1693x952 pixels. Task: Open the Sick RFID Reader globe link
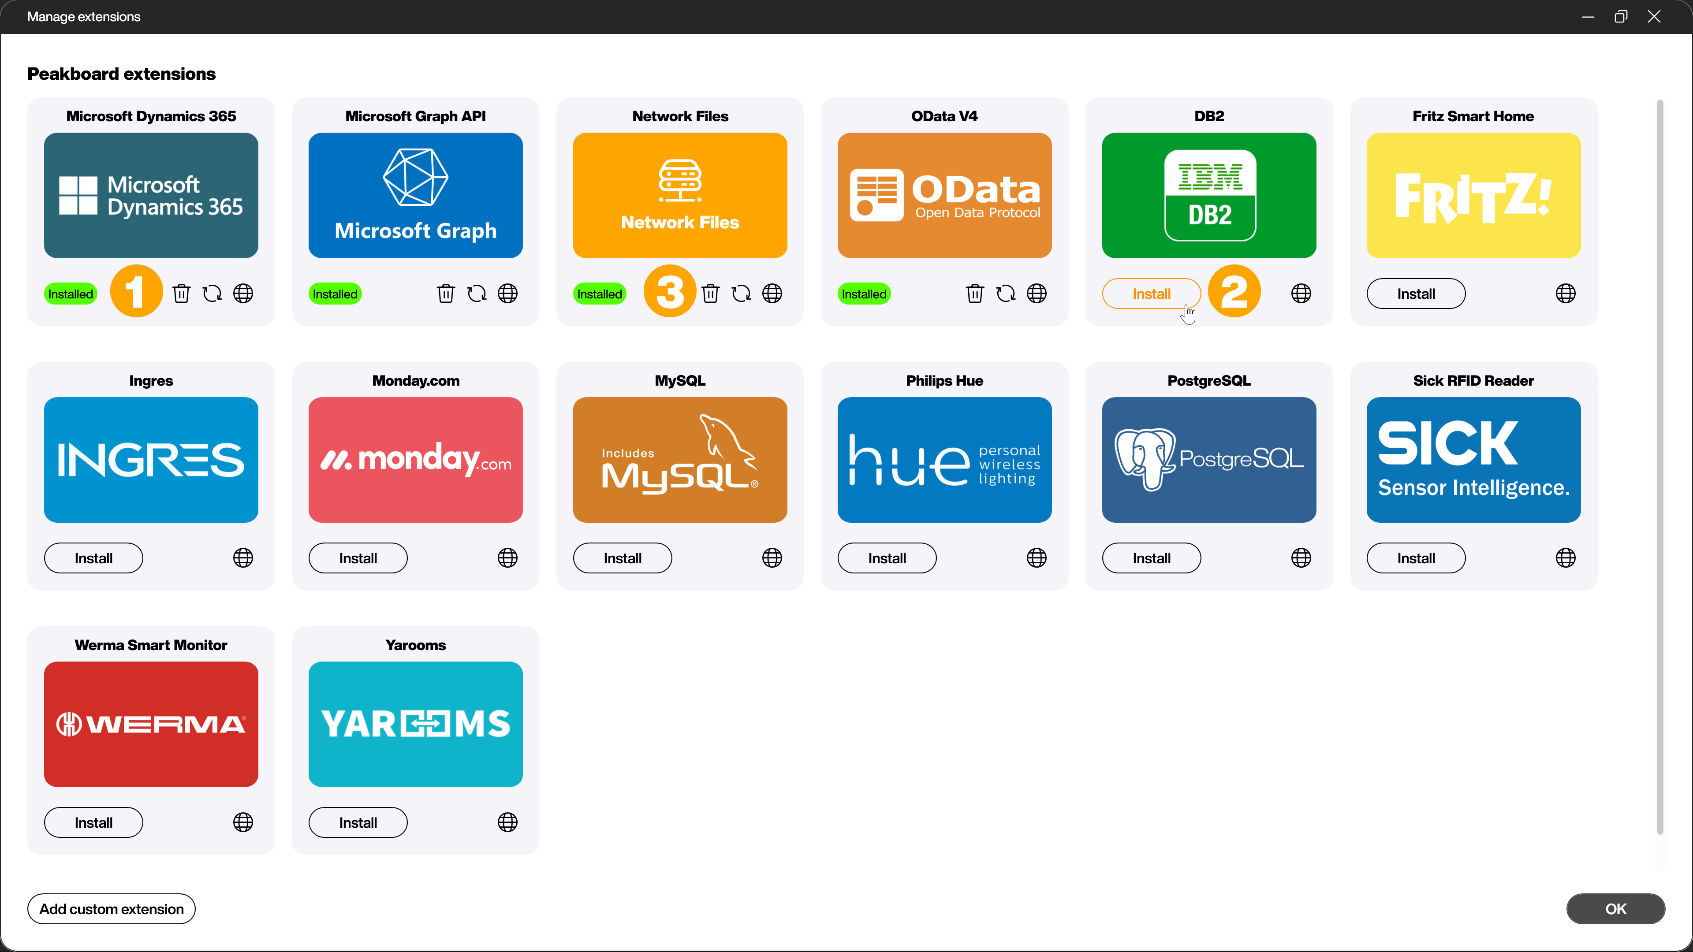point(1566,558)
